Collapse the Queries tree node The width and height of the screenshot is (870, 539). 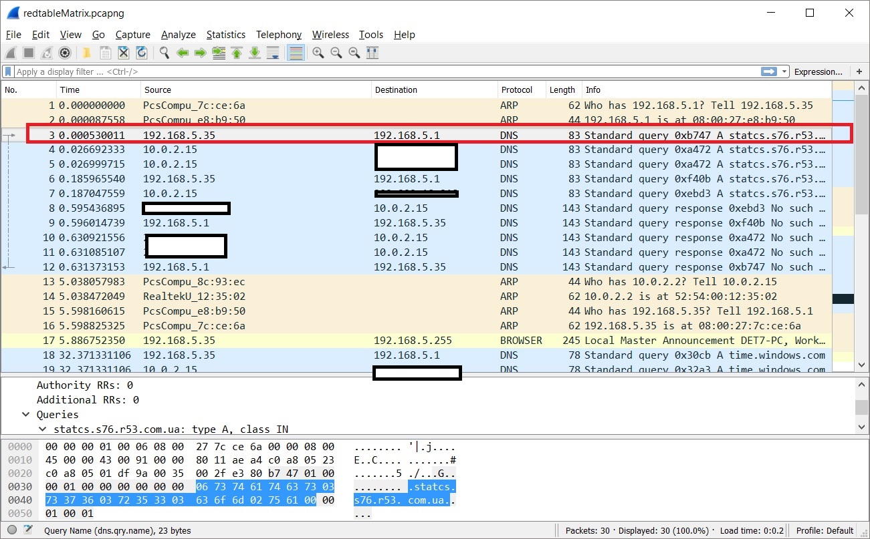tap(26, 415)
